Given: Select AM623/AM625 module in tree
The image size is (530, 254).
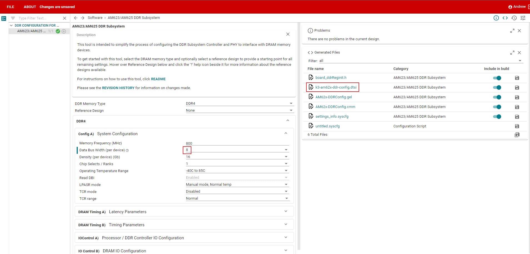Looking at the screenshot, I should tap(31, 31).
